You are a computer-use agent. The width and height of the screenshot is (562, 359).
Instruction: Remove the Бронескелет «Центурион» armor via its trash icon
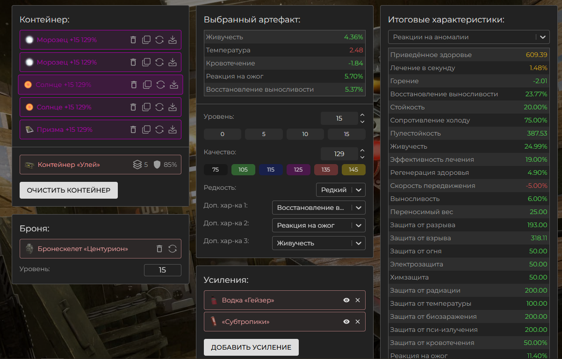click(x=159, y=249)
